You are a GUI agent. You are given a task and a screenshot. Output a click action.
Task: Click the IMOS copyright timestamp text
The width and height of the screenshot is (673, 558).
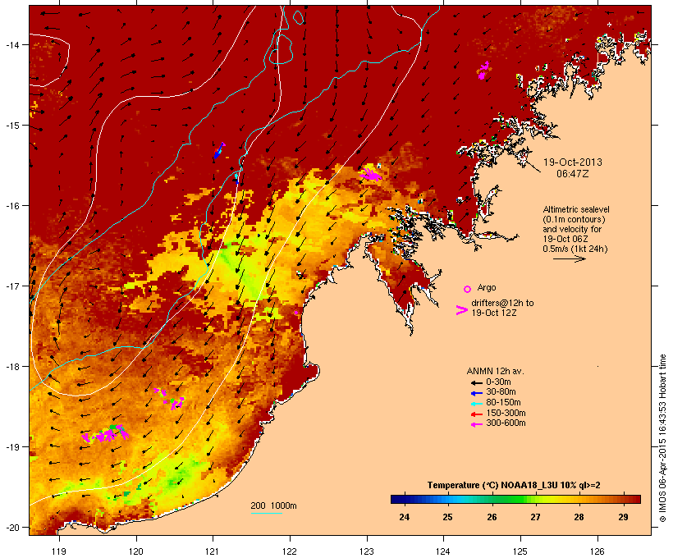click(x=663, y=438)
